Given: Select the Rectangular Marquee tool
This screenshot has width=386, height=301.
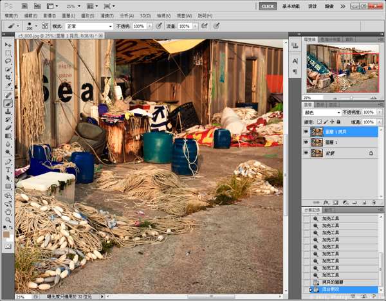Looking at the screenshot, I should (8, 53).
